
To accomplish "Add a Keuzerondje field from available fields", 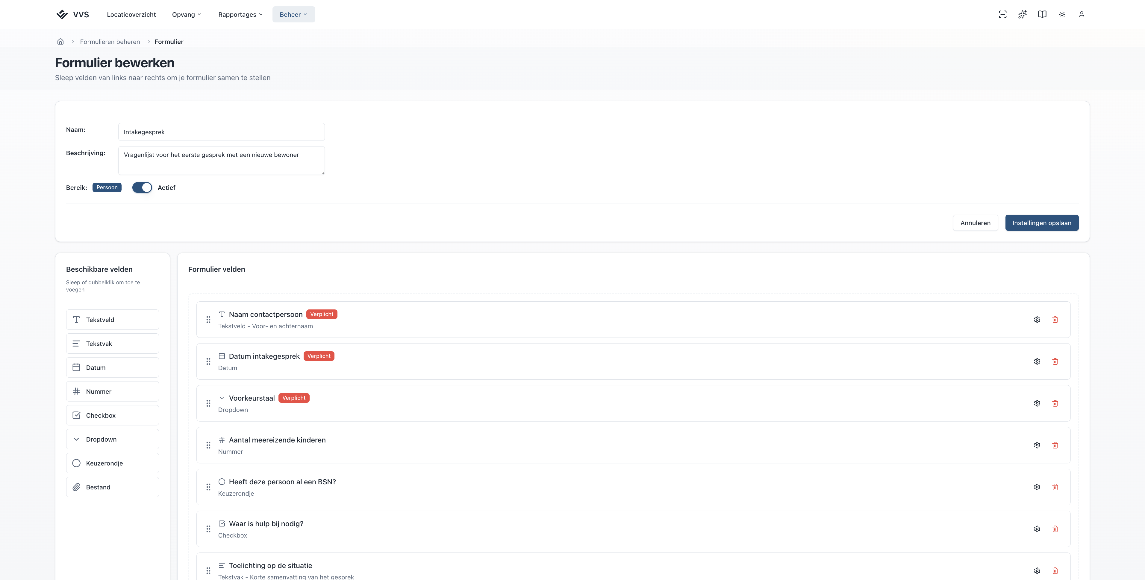I will [113, 463].
